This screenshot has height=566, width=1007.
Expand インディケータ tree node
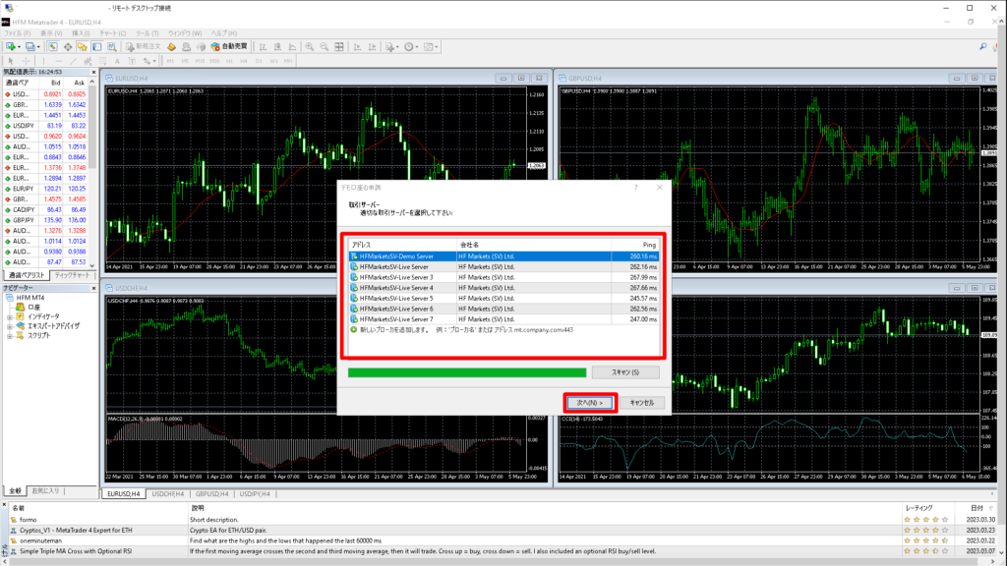point(10,317)
